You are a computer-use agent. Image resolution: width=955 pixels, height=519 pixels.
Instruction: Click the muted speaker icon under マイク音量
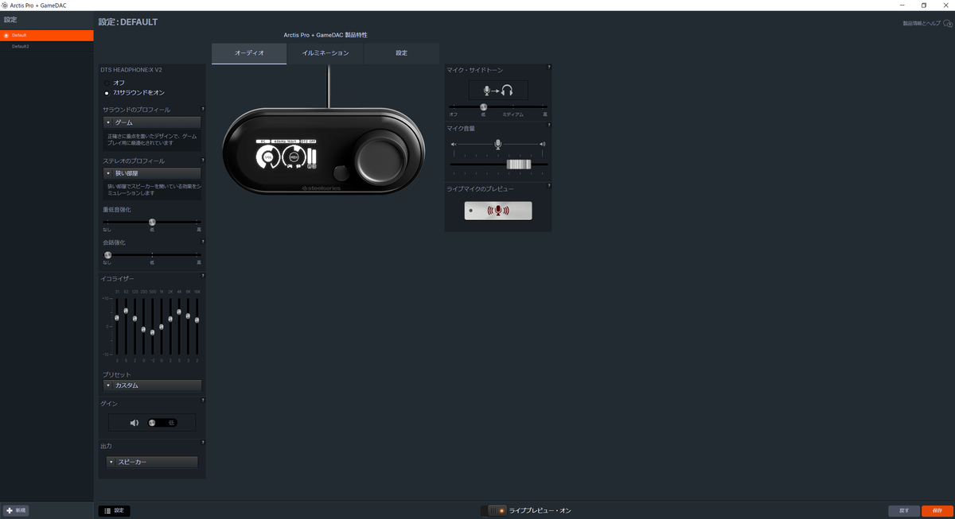click(454, 144)
